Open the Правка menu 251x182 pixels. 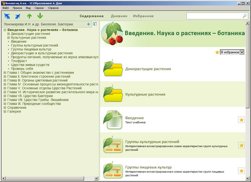(17, 8)
